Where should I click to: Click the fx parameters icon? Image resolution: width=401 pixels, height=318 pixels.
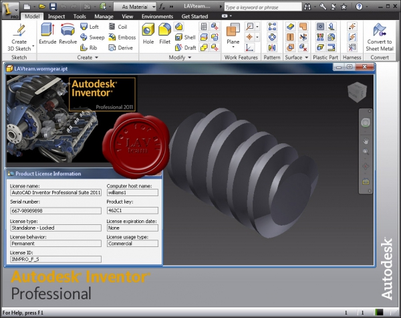[x=162, y=7]
